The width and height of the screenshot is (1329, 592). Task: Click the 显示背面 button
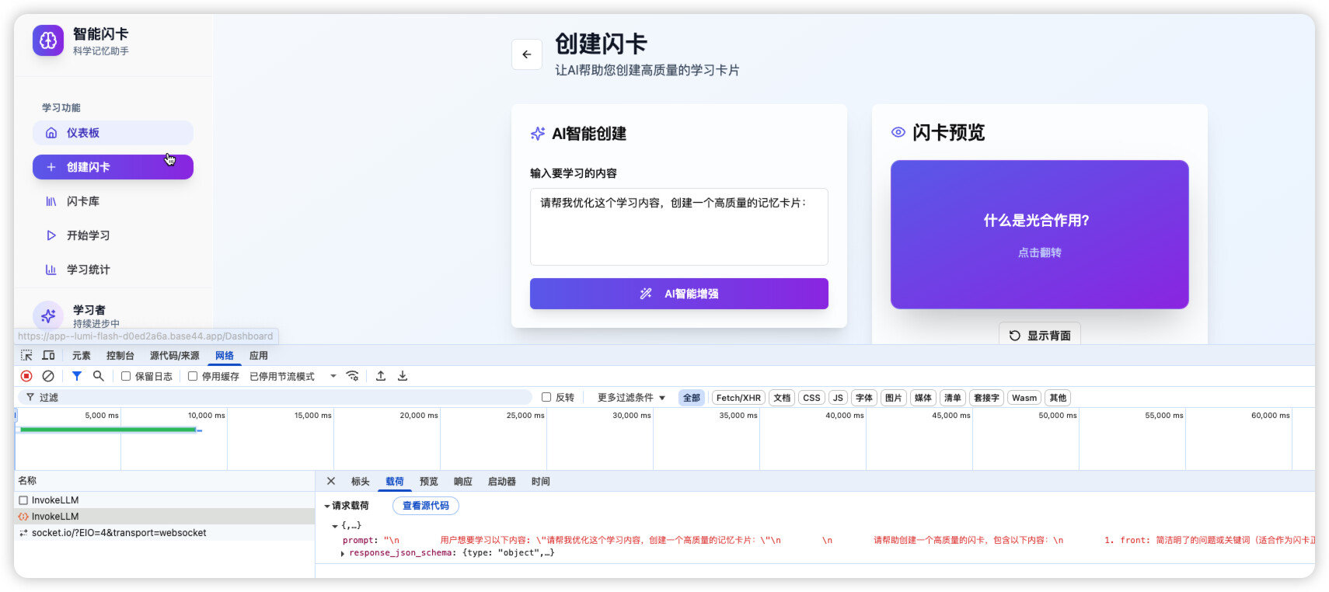coord(1039,336)
